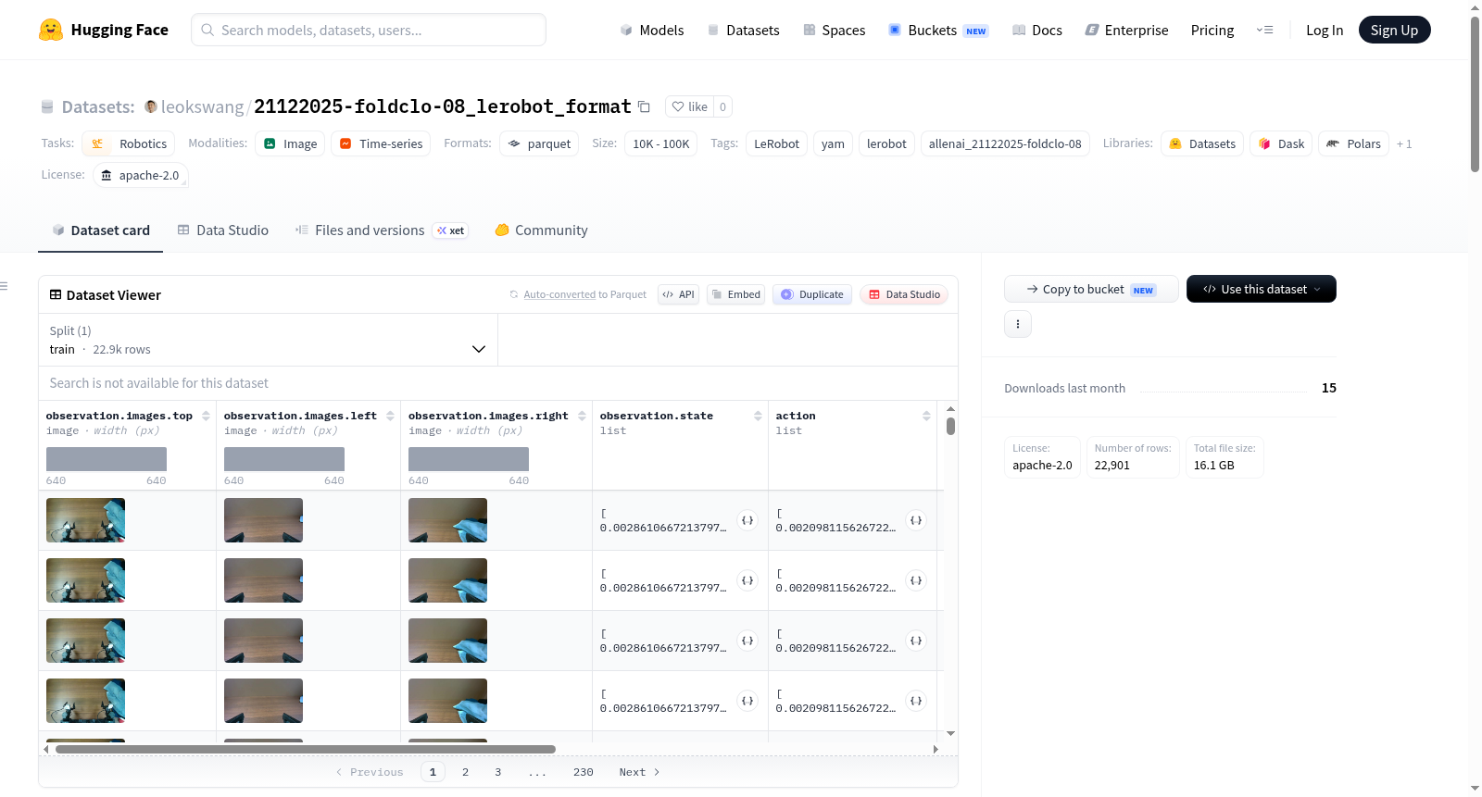Viewport: 1482px width, 797px height.
Task: Click the leokswang user avatar
Action: coord(151,106)
